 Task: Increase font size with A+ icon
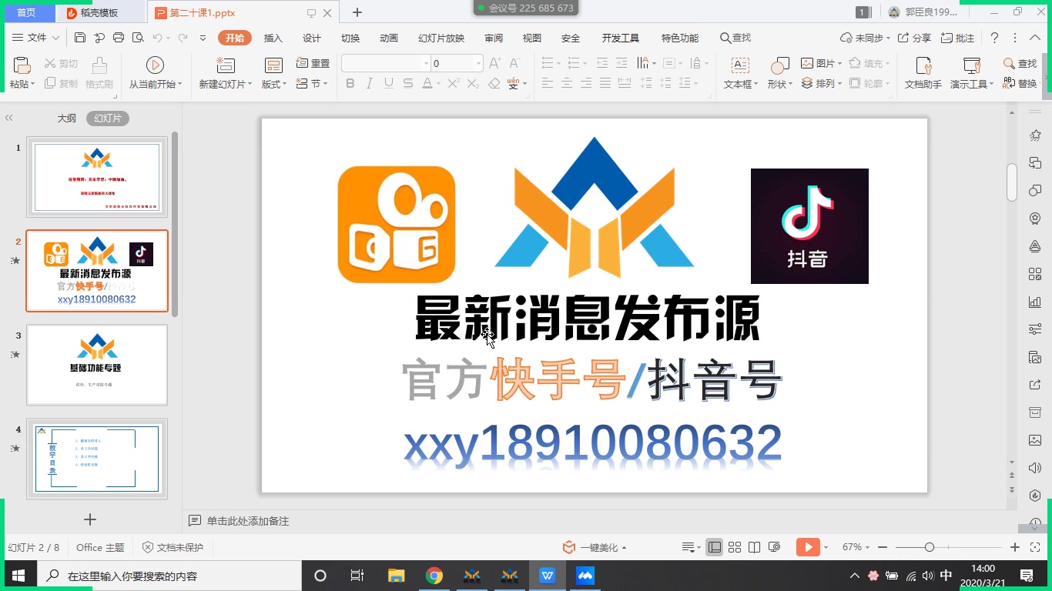tap(495, 63)
